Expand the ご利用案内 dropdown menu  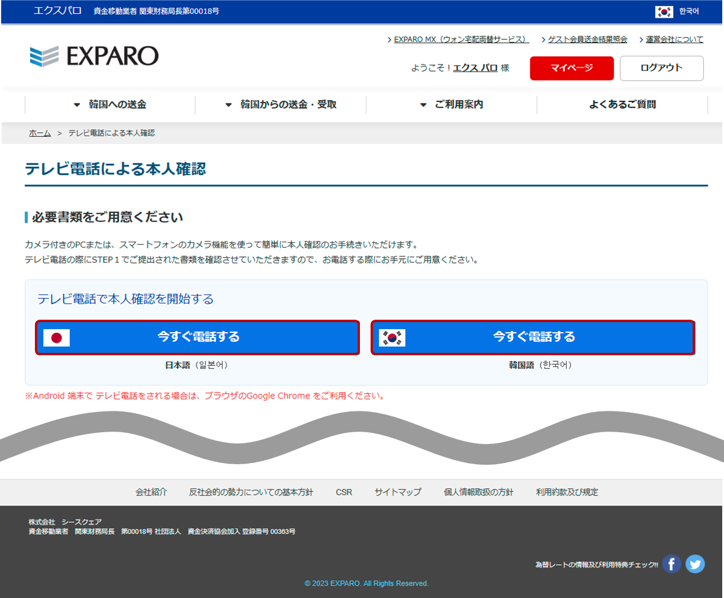(452, 105)
